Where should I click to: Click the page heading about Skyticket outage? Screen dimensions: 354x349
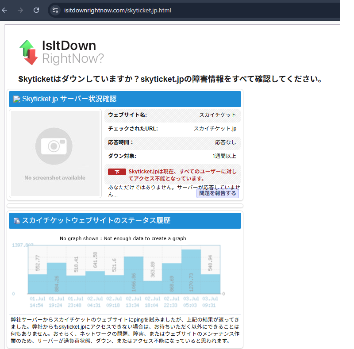point(170,79)
